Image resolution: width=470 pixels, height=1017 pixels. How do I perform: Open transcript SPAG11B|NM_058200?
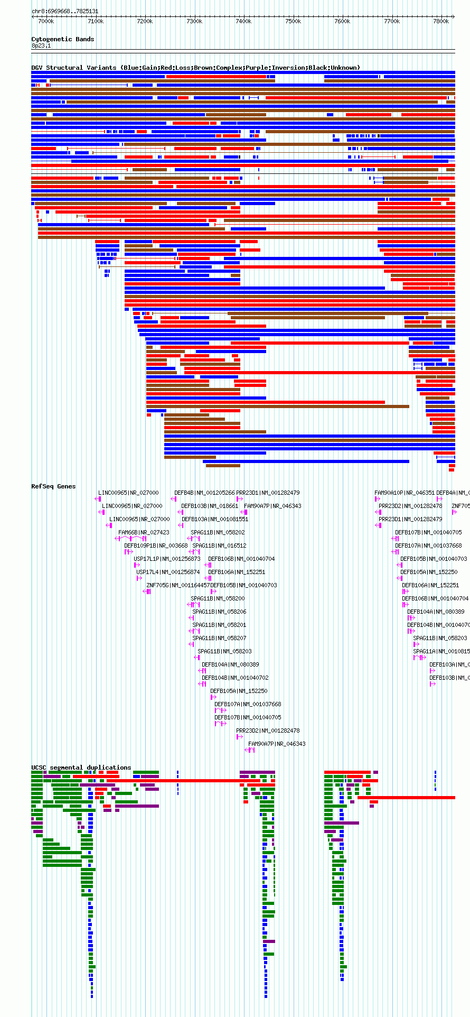218,598
